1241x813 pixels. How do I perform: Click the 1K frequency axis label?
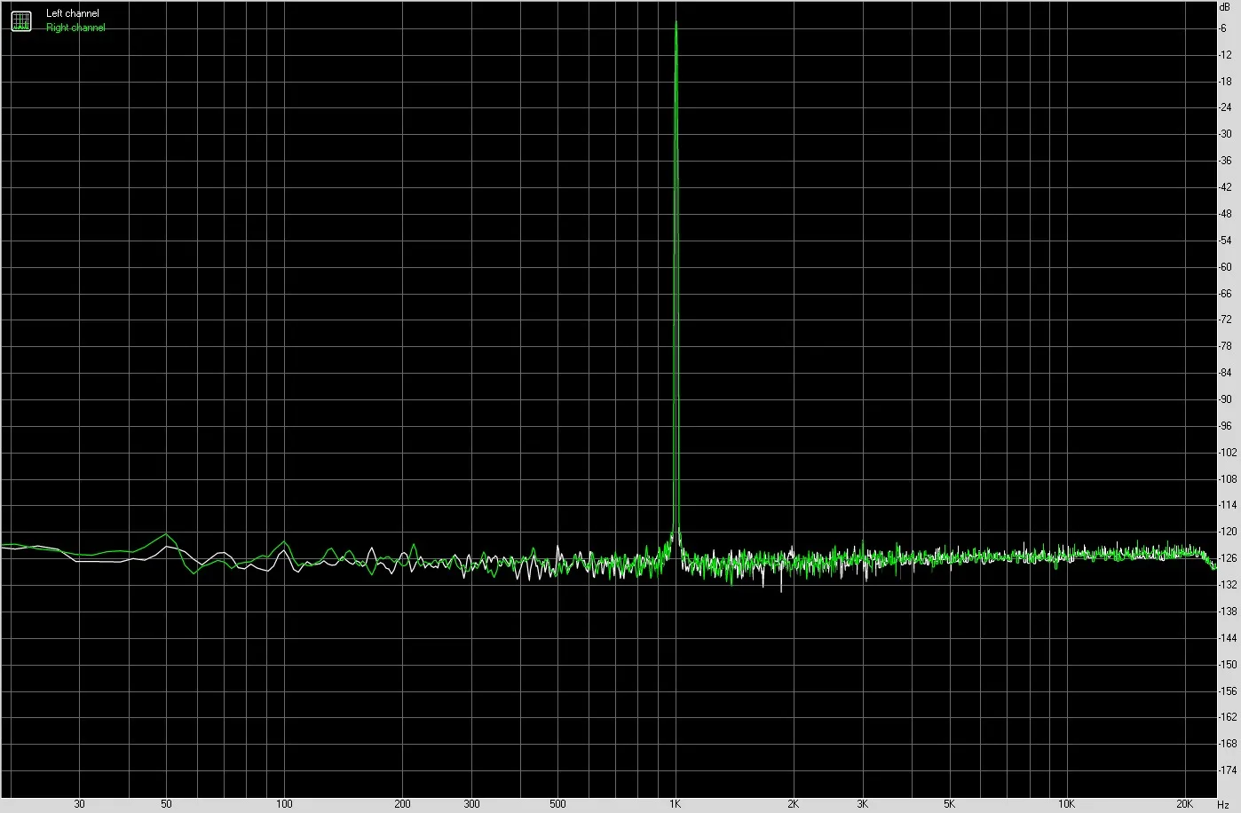[676, 804]
